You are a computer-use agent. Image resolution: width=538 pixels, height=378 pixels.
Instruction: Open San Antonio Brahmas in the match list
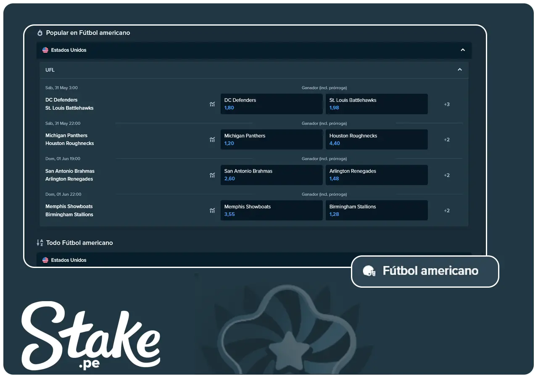[70, 171]
